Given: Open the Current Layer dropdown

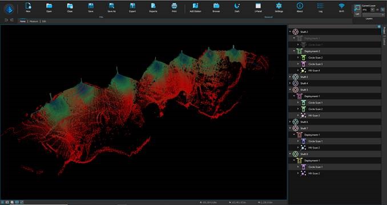Looking at the screenshot, I should tap(368, 10).
